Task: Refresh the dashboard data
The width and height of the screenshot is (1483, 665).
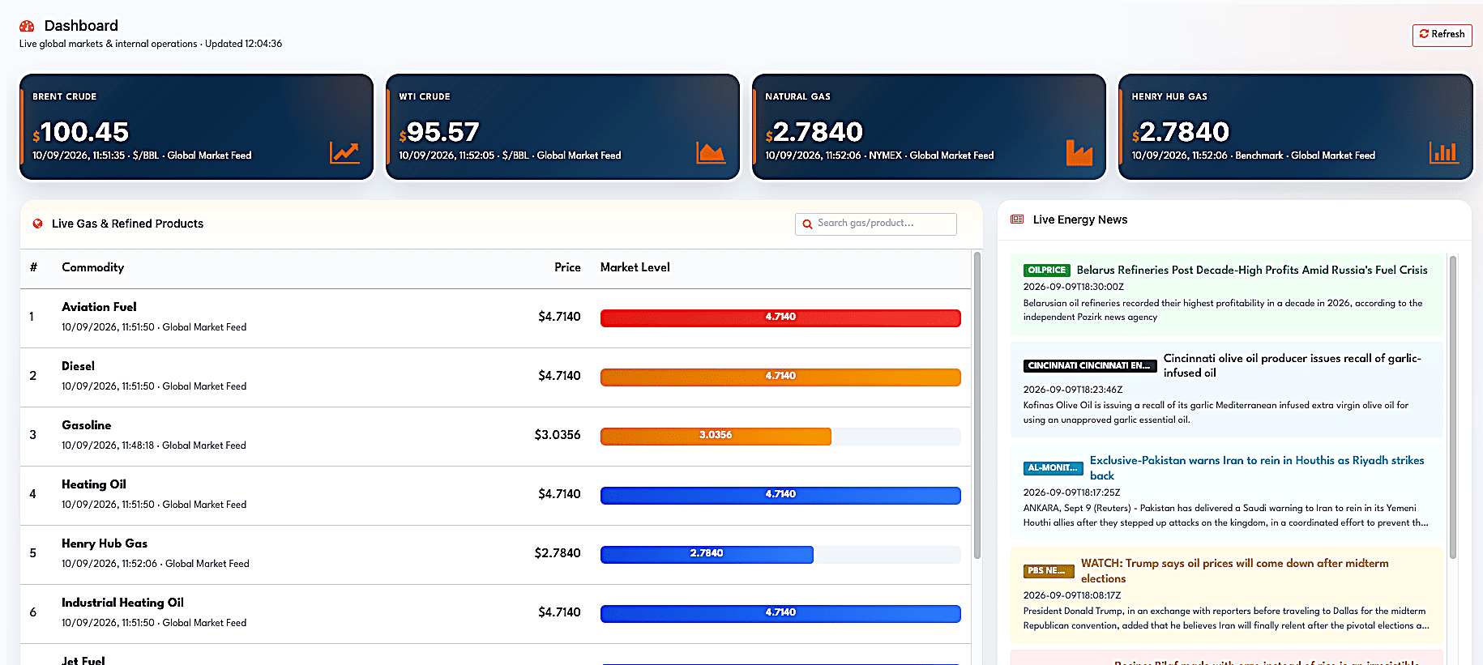Action: click(1442, 35)
